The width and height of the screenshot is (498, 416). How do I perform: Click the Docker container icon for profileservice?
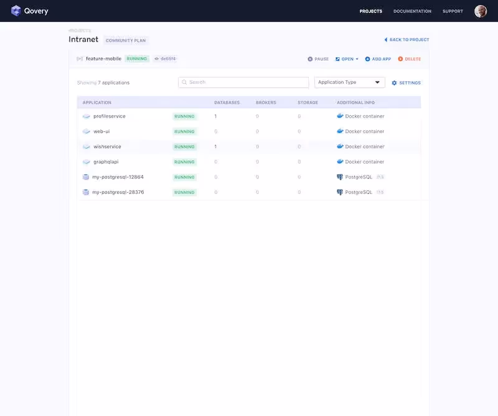click(x=339, y=116)
